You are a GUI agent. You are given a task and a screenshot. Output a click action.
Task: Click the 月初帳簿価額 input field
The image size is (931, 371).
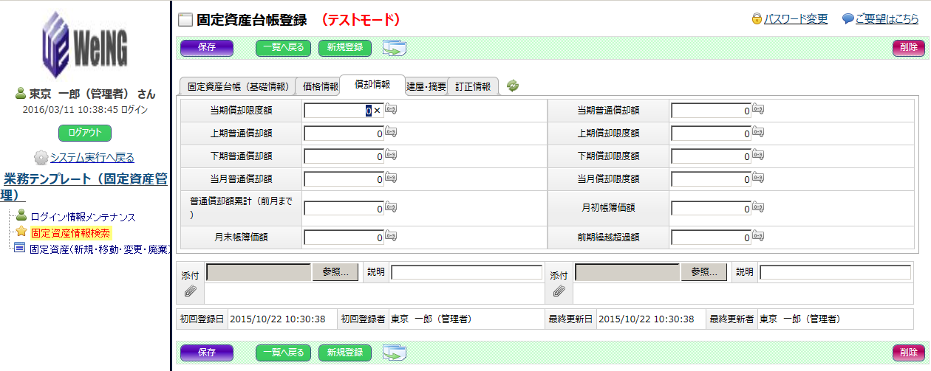coord(710,209)
